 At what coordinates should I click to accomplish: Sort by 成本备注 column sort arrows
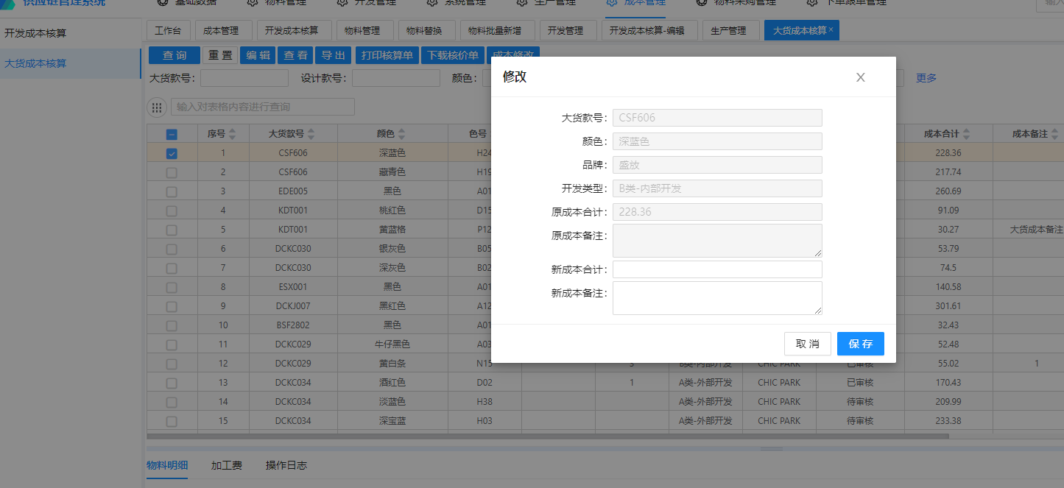click(1054, 134)
